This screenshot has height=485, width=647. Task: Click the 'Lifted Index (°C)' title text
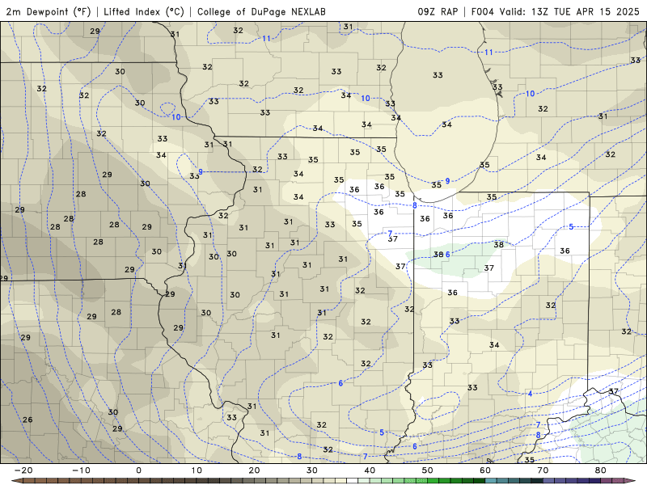144,11
